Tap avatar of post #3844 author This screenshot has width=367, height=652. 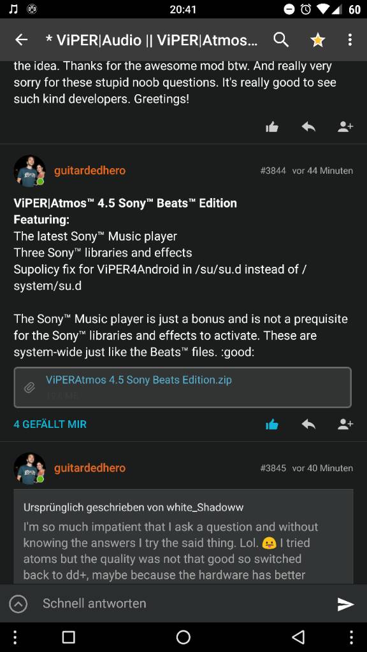tap(29, 171)
